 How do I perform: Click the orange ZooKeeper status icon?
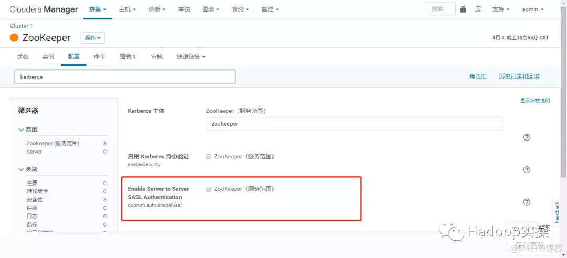(x=14, y=38)
